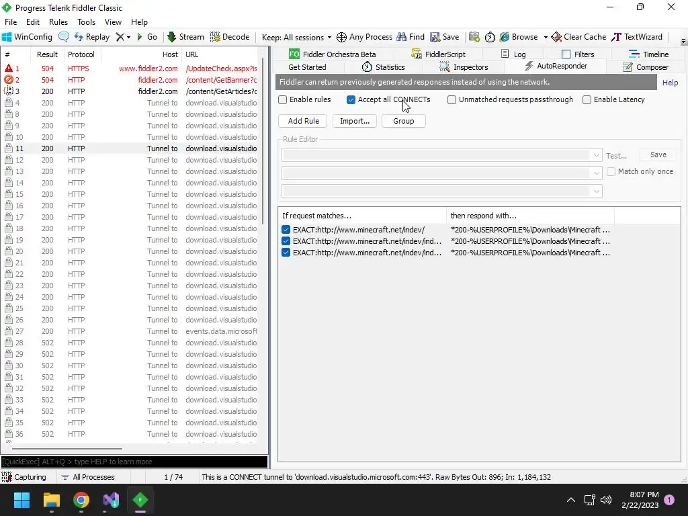The height and width of the screenshot is (516, 688).
Task: Switch to the Composer tab
Action: (646, 67)
